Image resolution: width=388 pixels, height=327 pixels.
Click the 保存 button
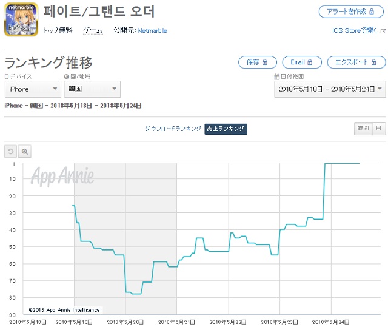(x=257, y=62)
